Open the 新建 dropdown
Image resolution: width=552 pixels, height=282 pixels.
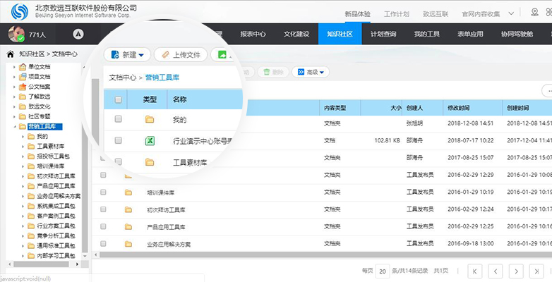tap(128, 54)
